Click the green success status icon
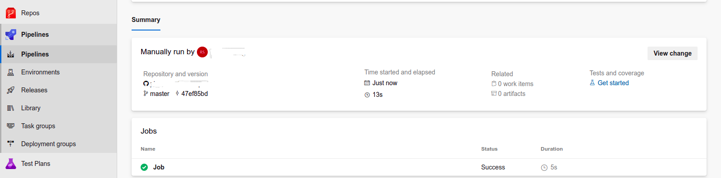Viewport: 721px width, 178px height. (144, 167)
